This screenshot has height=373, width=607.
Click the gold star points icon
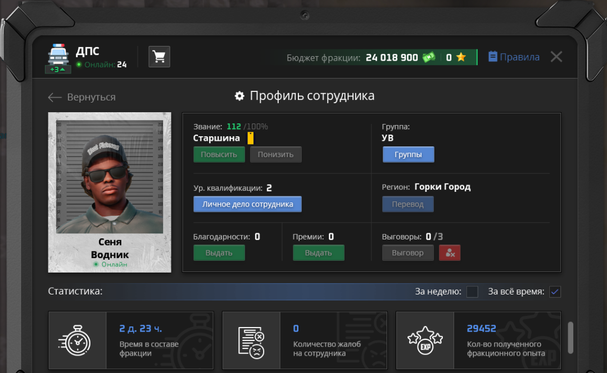pos(461,58)
